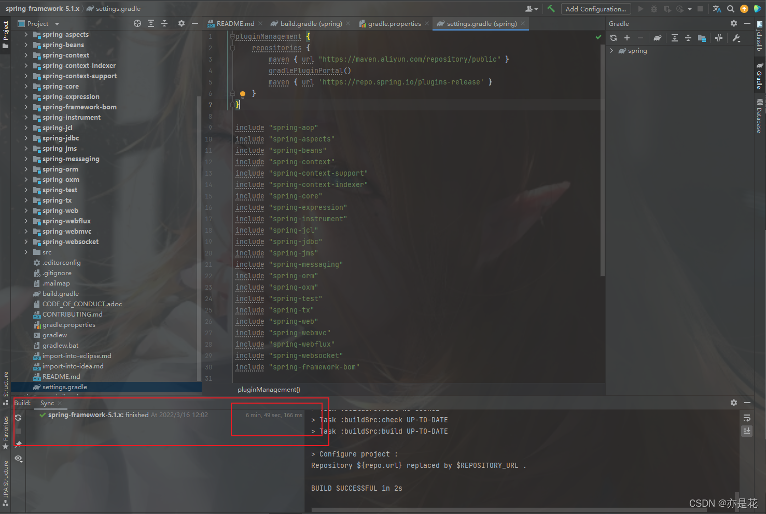This screenshot has height=514, width=766.
Task: Click the Build panel sync restart icon
Action: 18,418
